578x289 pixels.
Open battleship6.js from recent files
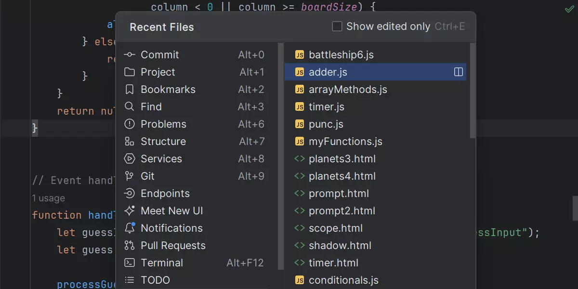point(341,55)
